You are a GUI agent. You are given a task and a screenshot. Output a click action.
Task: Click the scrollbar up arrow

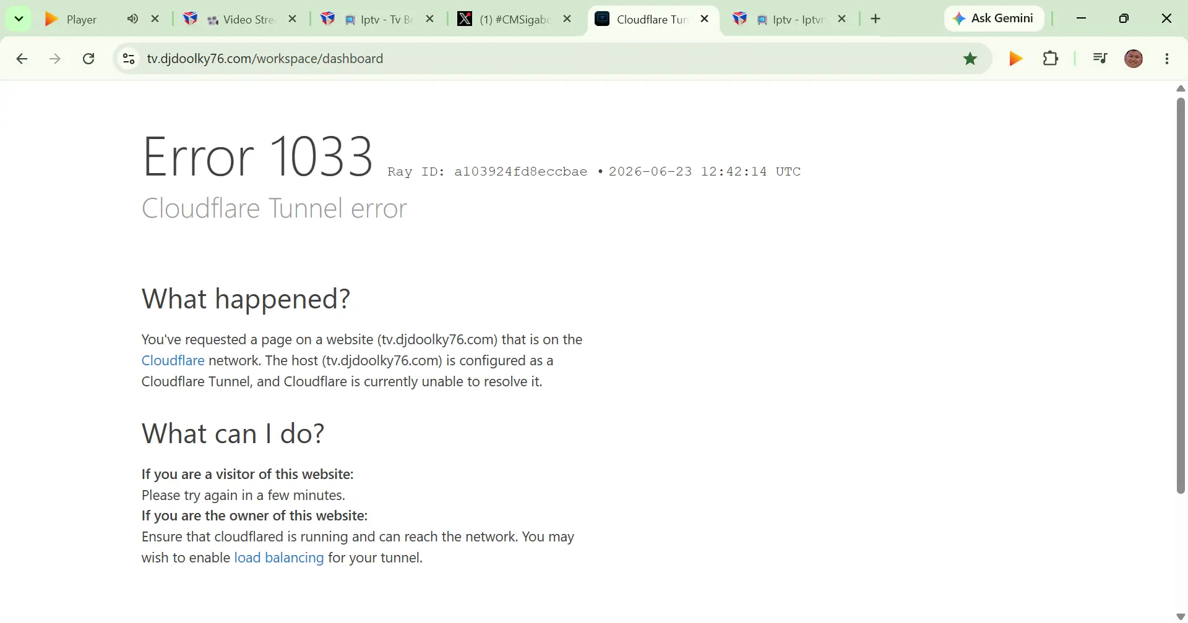(1181, 88)
